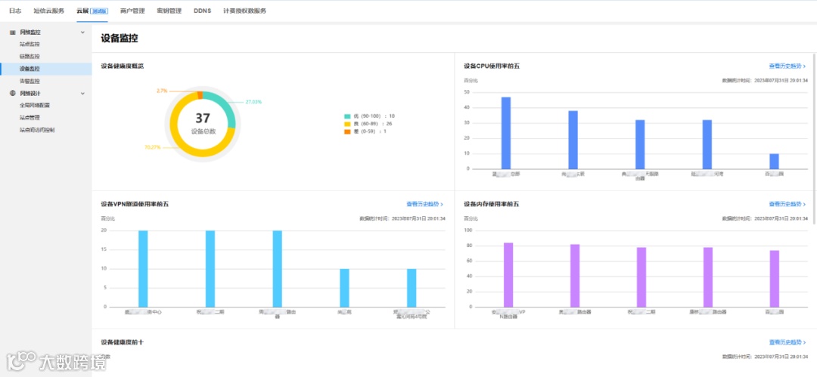This screenshot has width=817, height=377.
Task: Select 设备监控 sidebar item
Action: tap(46, 69)
